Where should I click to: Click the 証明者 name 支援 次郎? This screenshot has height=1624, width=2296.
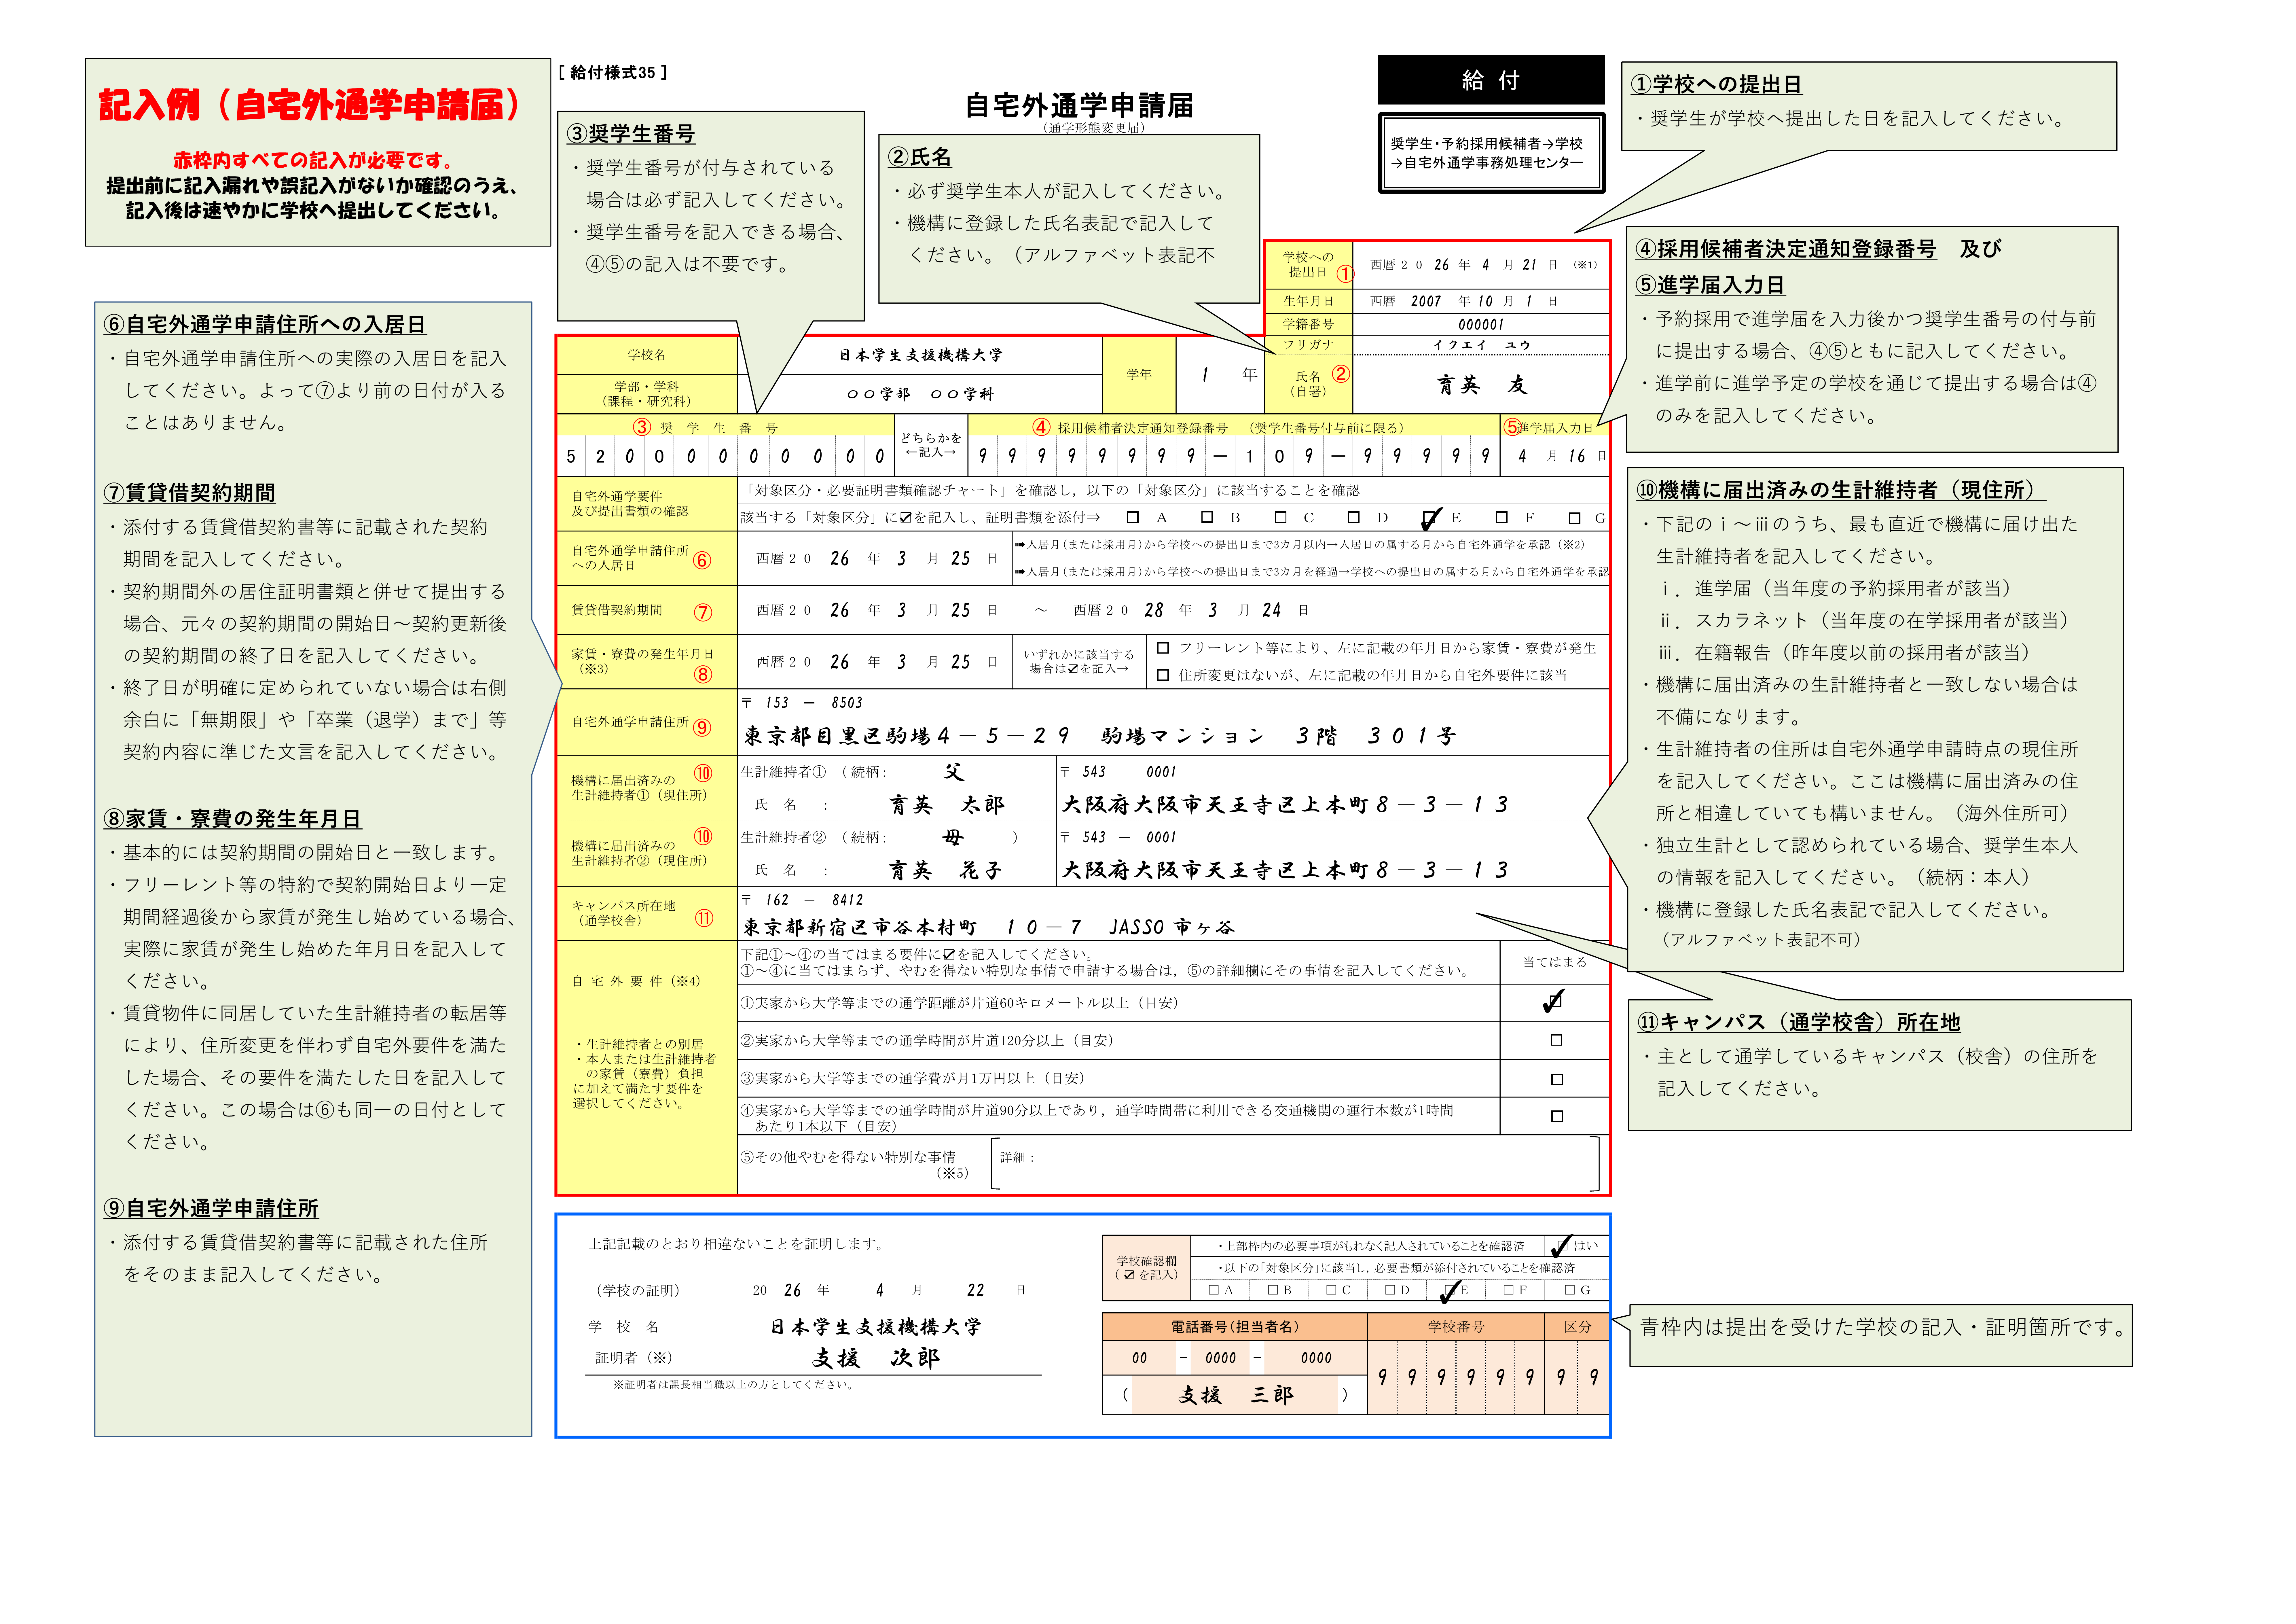click(876, 1358)
